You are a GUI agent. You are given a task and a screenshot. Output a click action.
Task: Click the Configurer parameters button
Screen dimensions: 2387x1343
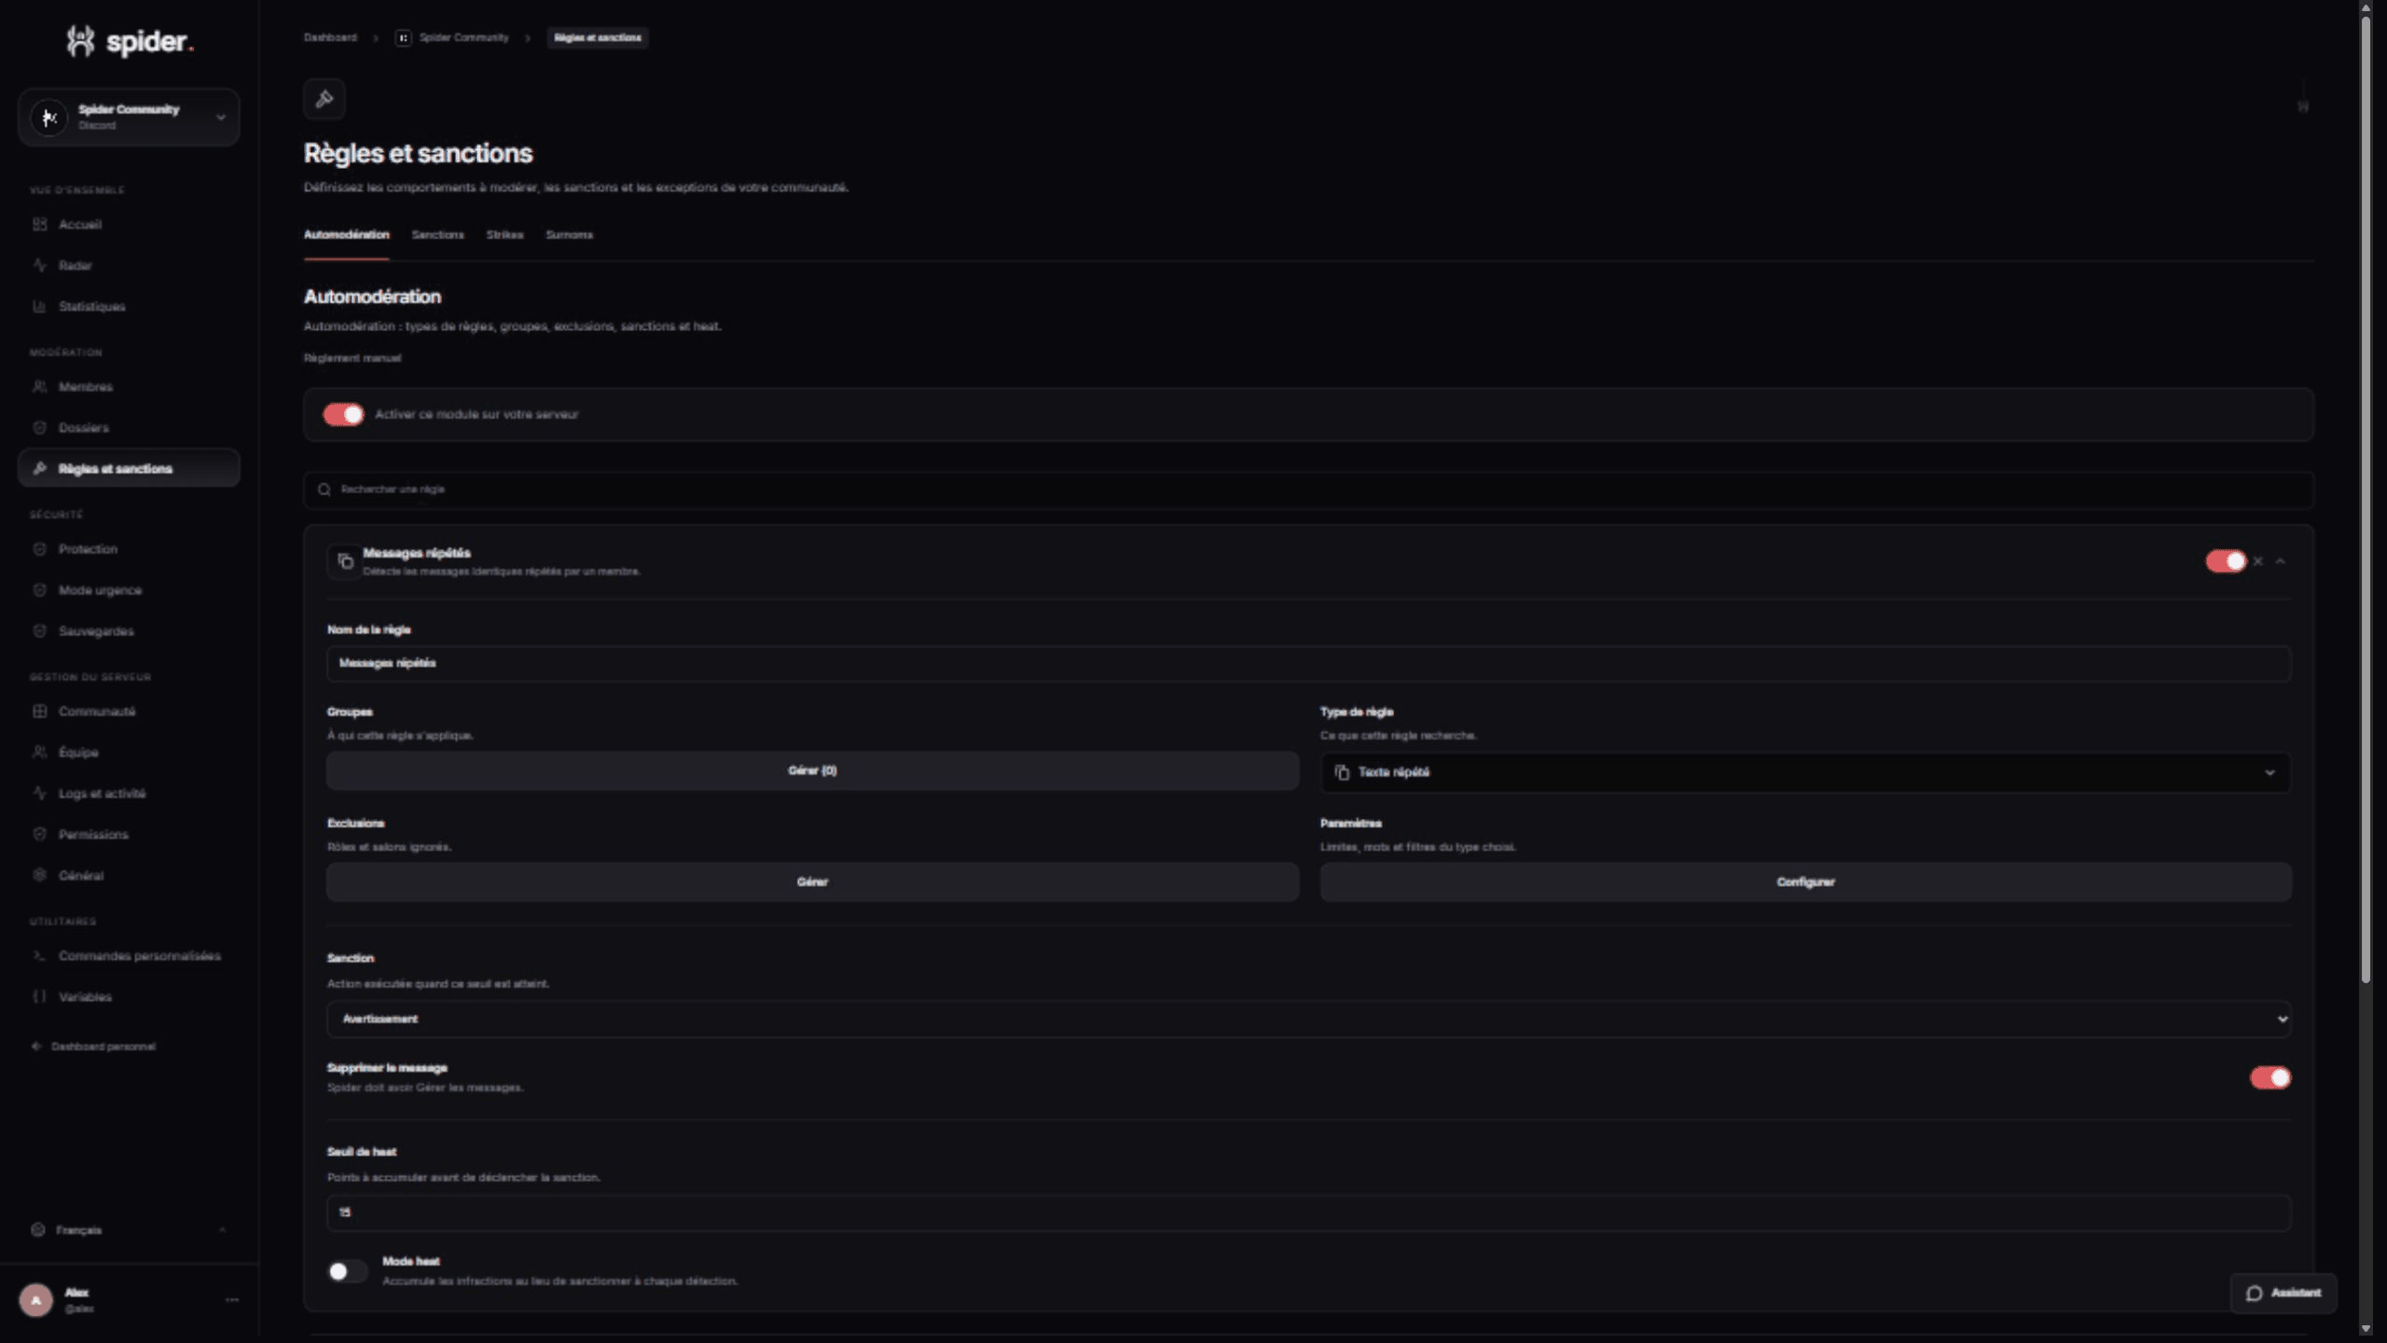(1805, 881)
